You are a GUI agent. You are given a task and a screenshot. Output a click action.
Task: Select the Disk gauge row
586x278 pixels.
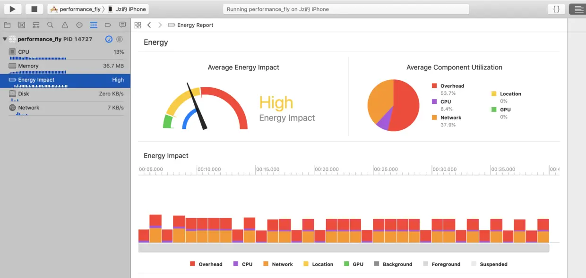coord(65,95)
